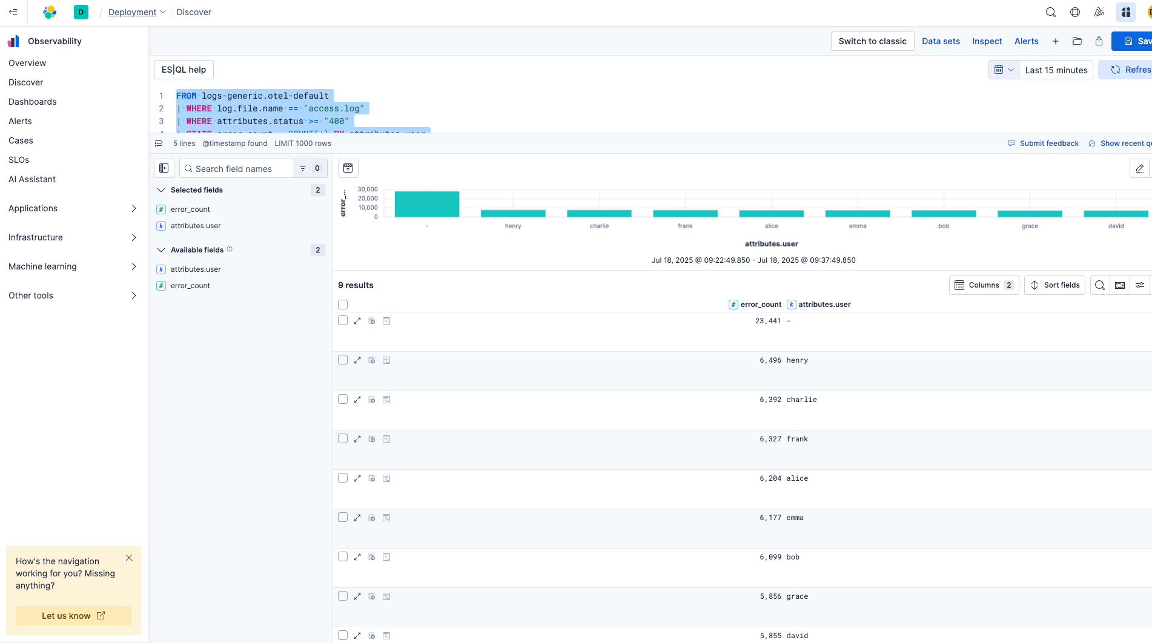The width and height of the screenshot is (1152, 643).
Task: Click the search magnifier icon in top header
Action: [x=1051, y=12]
